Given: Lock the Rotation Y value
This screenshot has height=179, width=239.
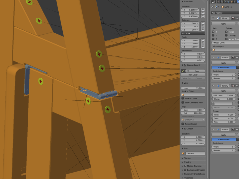Looking at the screenshot, I should (203, 27).
